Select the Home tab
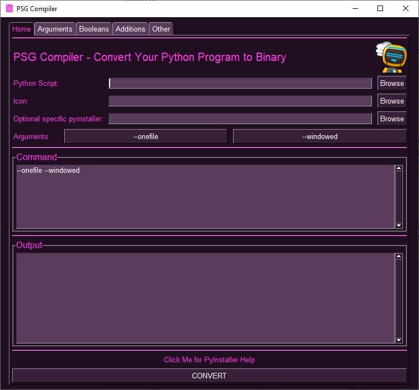The height and width of the screenshot is (390, 419). (x=22, y=29)
